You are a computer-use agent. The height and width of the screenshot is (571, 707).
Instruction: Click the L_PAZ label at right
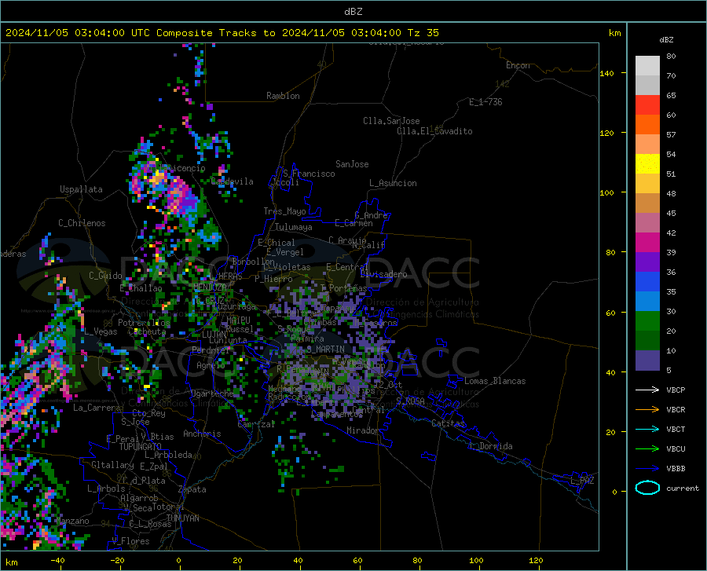(582, 481)
